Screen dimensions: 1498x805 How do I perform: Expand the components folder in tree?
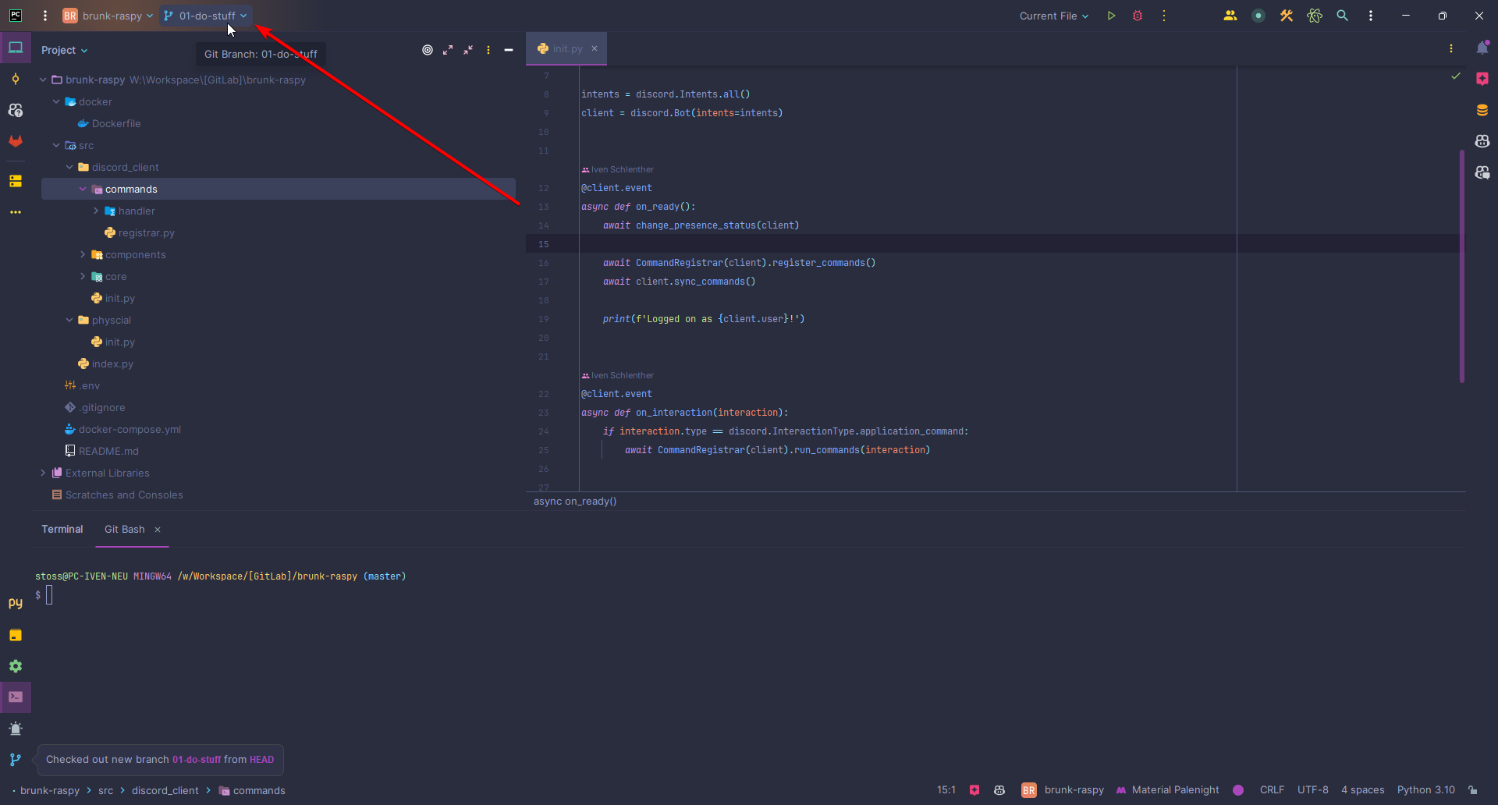[x=83, y=255]
